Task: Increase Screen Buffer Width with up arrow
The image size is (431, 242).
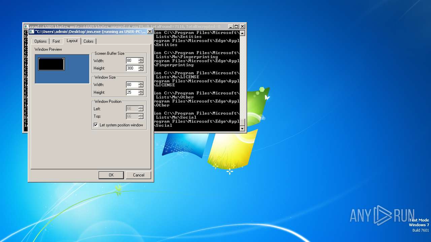Action: pyautogui.click(x=141, y=59)
